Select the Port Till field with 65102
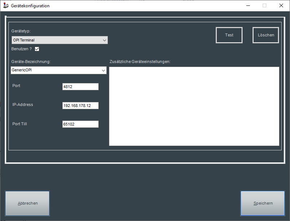This screenshot has height=221, width=290. (80, 124)
